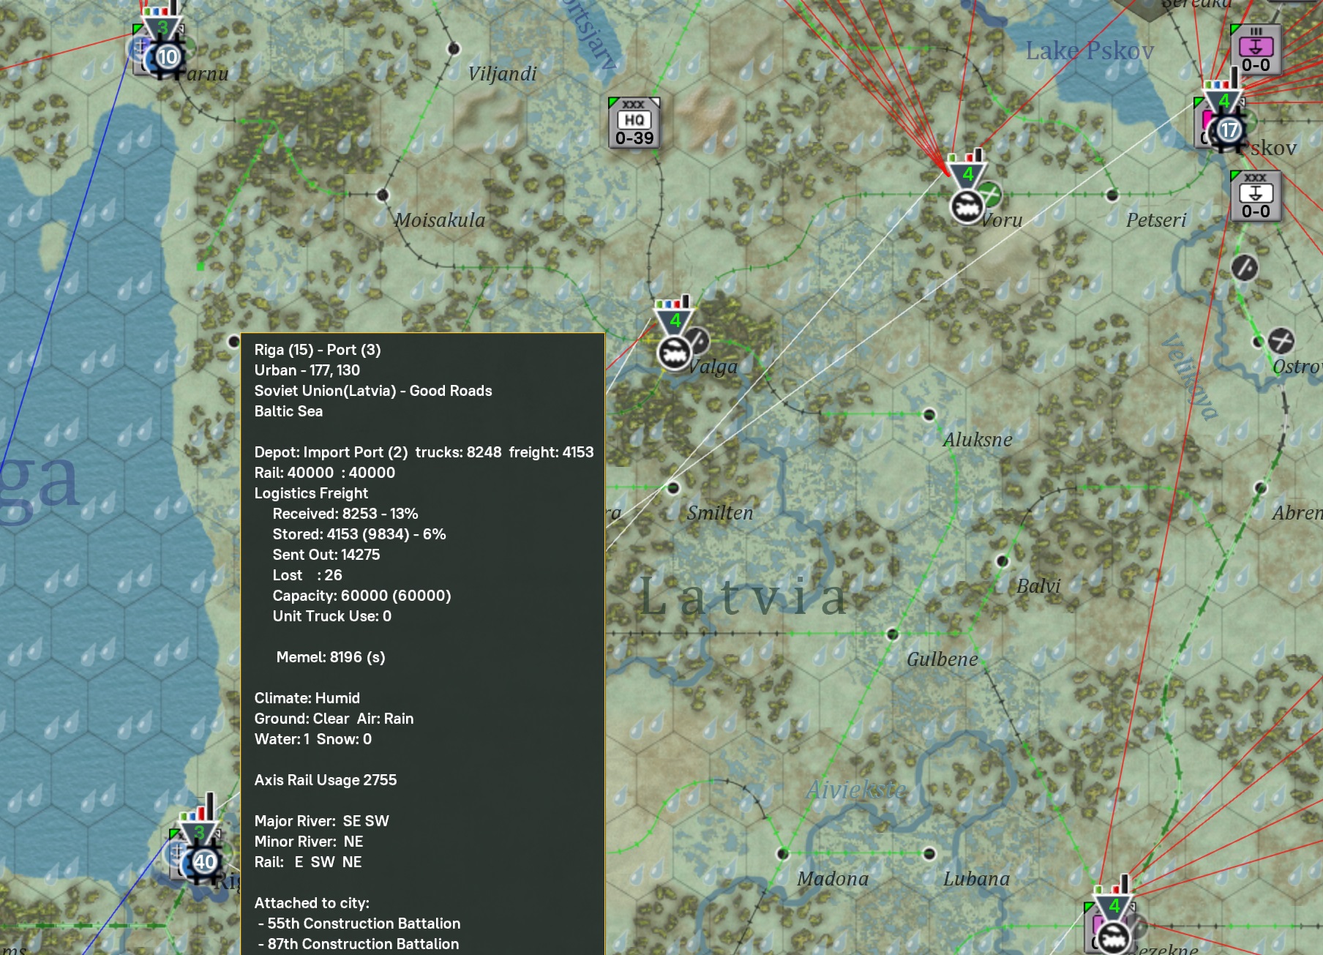Click the Parnu depot triangle showing 3

(x=162, y=28)
